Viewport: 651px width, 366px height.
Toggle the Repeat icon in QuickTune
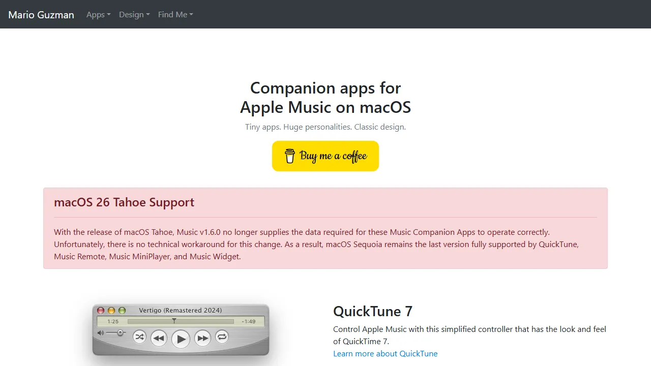(x=222, y=337)
